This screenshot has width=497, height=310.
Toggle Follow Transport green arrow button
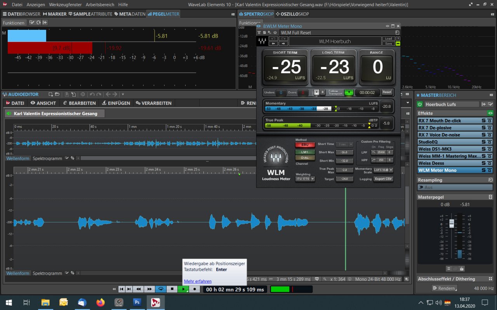click(x=349, y=92)
